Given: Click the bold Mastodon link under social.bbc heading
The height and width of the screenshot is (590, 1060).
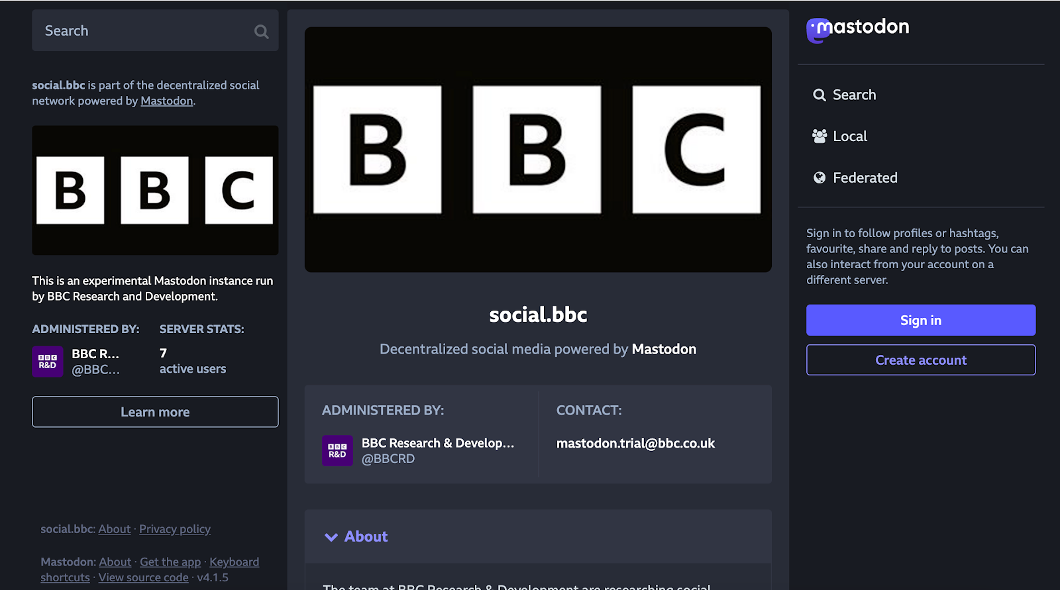Looking at the screenshot, I should [x=664, y=349].
